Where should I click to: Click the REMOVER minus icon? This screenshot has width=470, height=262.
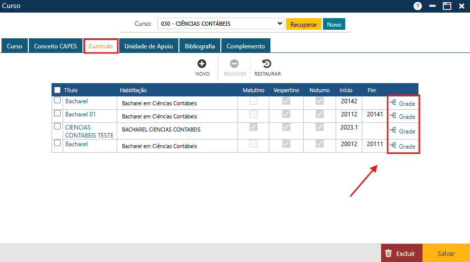click(x=234, y=63)
